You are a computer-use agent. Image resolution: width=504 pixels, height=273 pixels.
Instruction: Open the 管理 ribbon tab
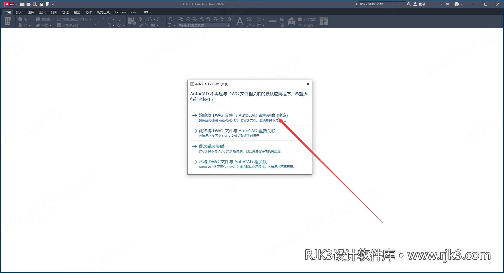coord(65,12)
